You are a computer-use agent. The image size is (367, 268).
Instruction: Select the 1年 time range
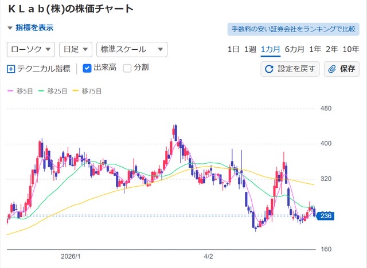pos(315,49)
